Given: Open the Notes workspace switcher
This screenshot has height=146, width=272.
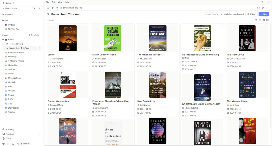Looking at the screenshot, I should (x=8, y=3).
